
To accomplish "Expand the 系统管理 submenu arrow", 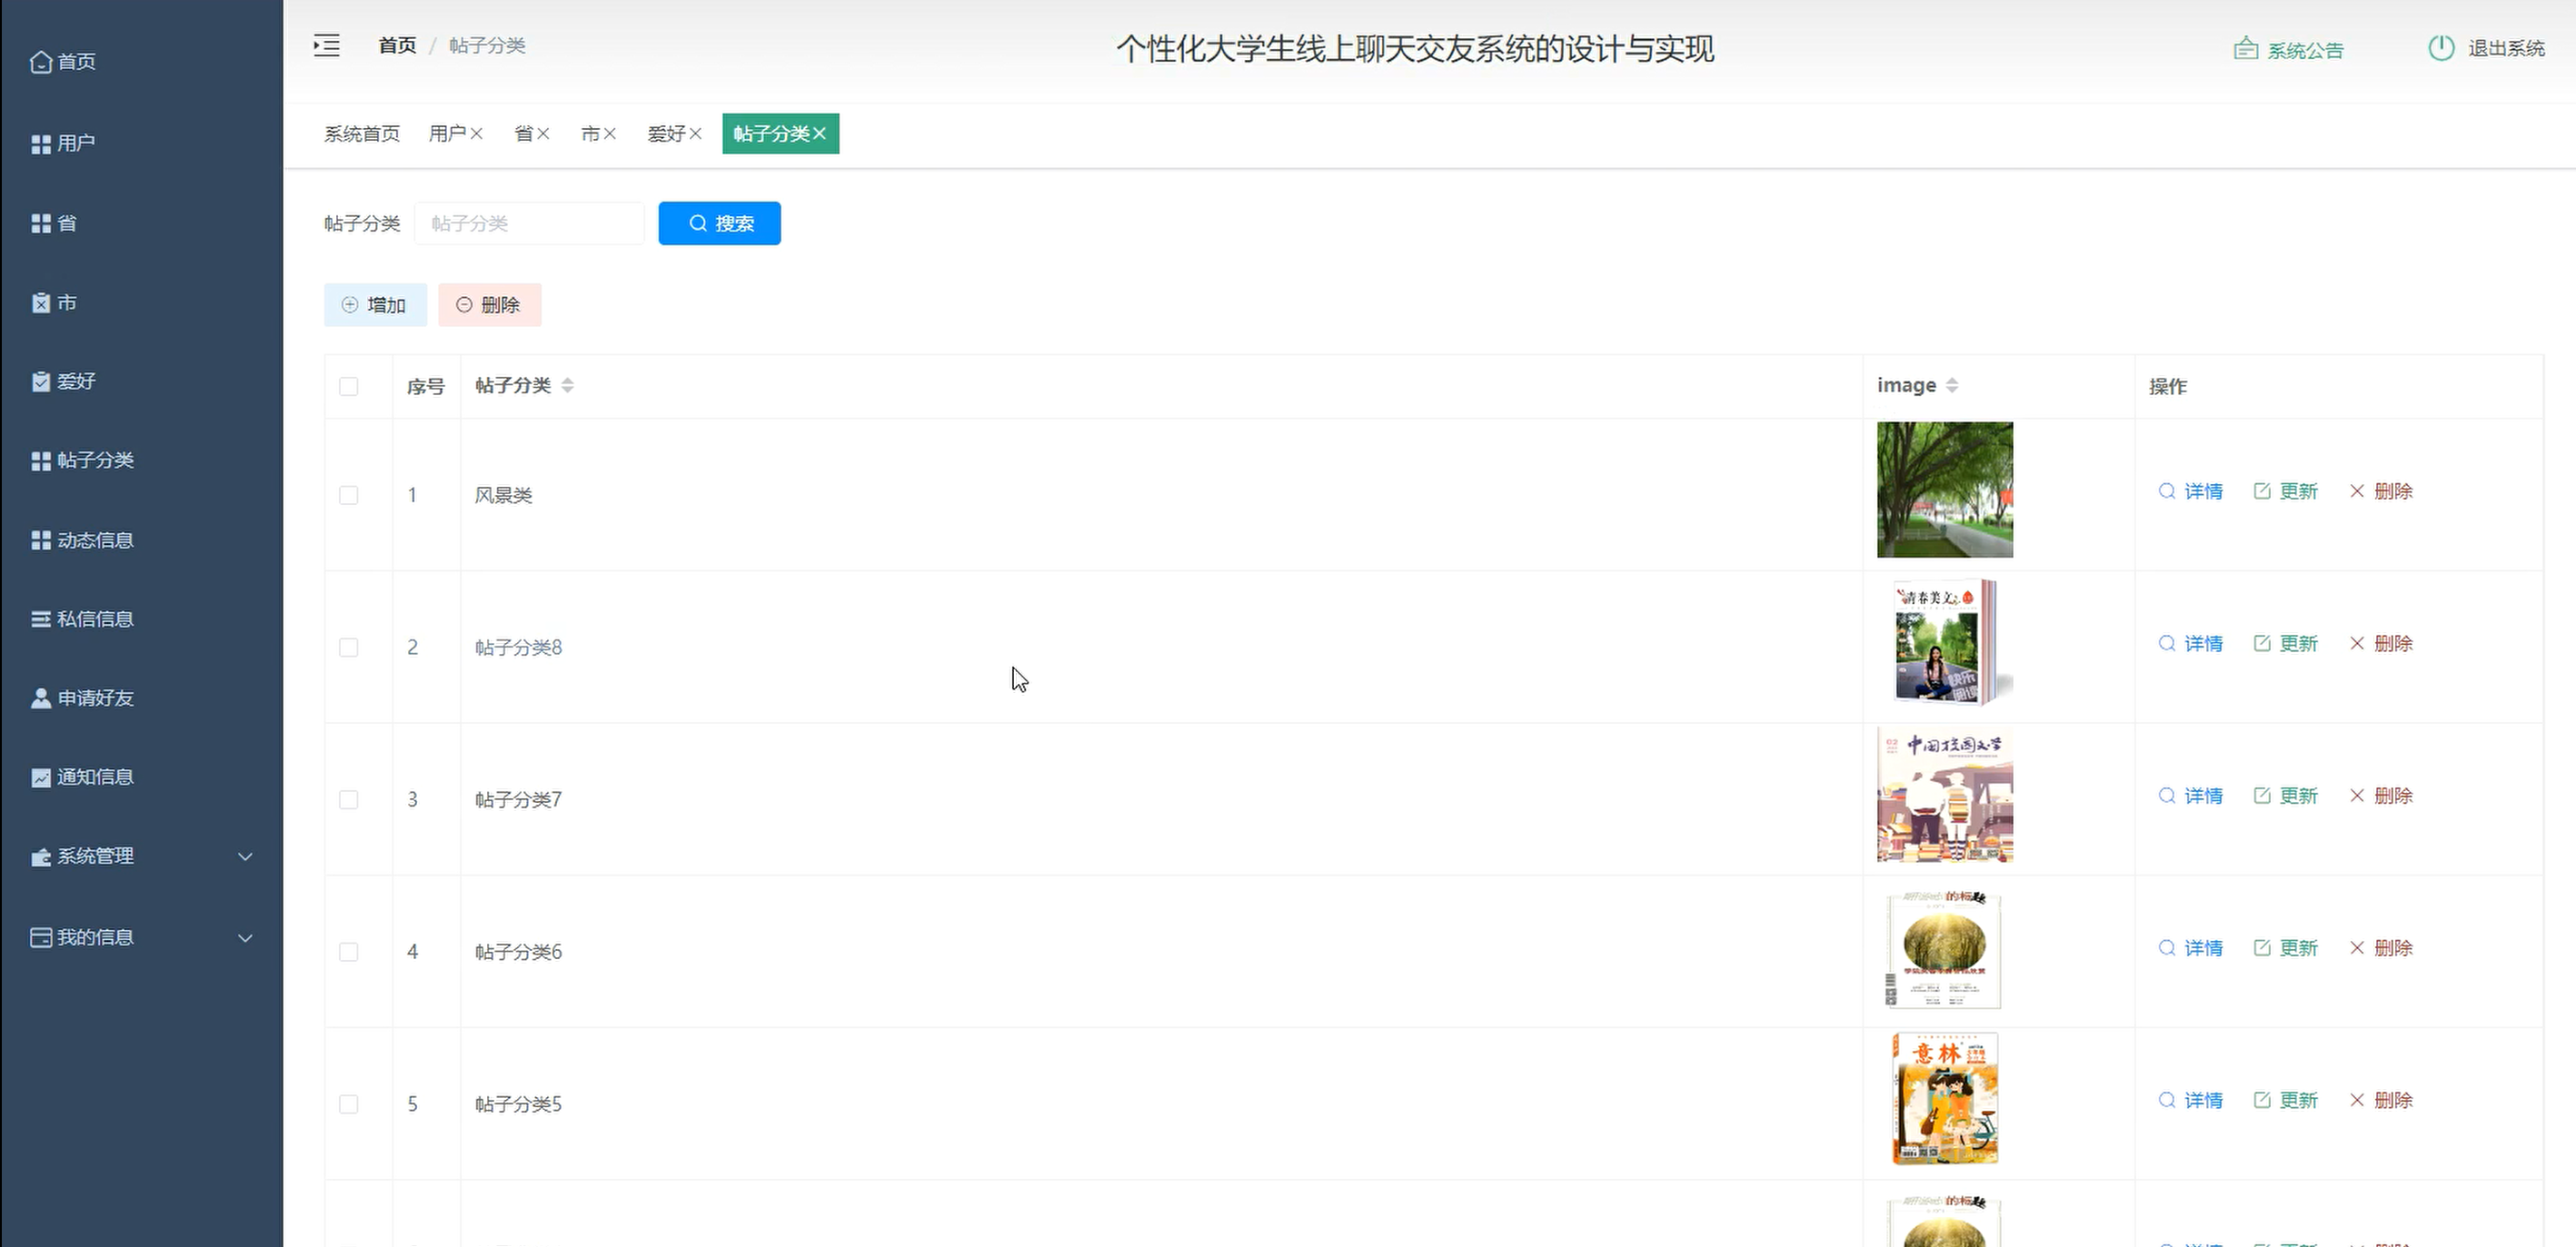I will pyautogui.click(x=245, y=857).
